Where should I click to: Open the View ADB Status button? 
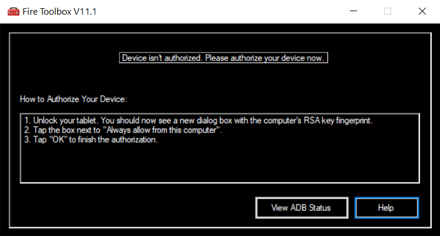tap(302, 208)
